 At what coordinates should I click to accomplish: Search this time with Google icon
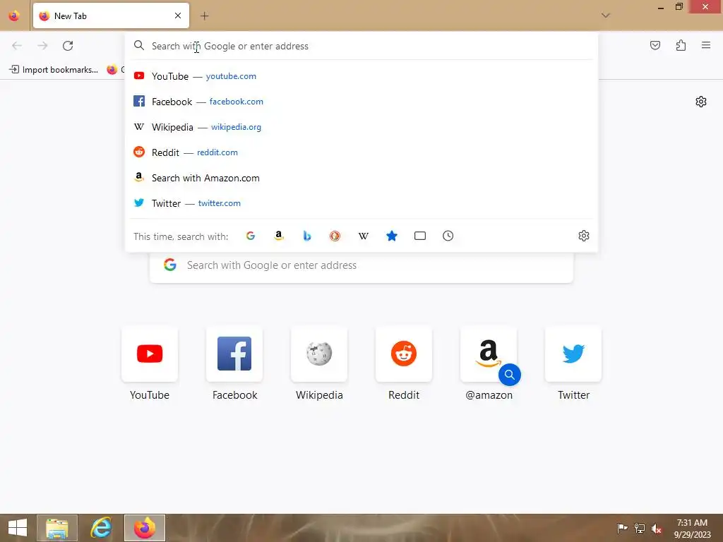coord(251,236)
